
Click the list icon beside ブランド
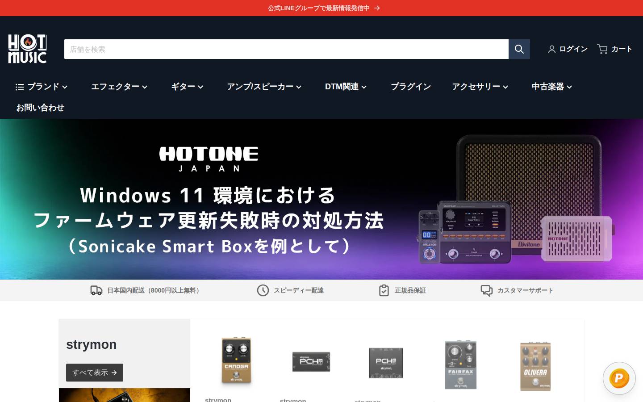20,87
